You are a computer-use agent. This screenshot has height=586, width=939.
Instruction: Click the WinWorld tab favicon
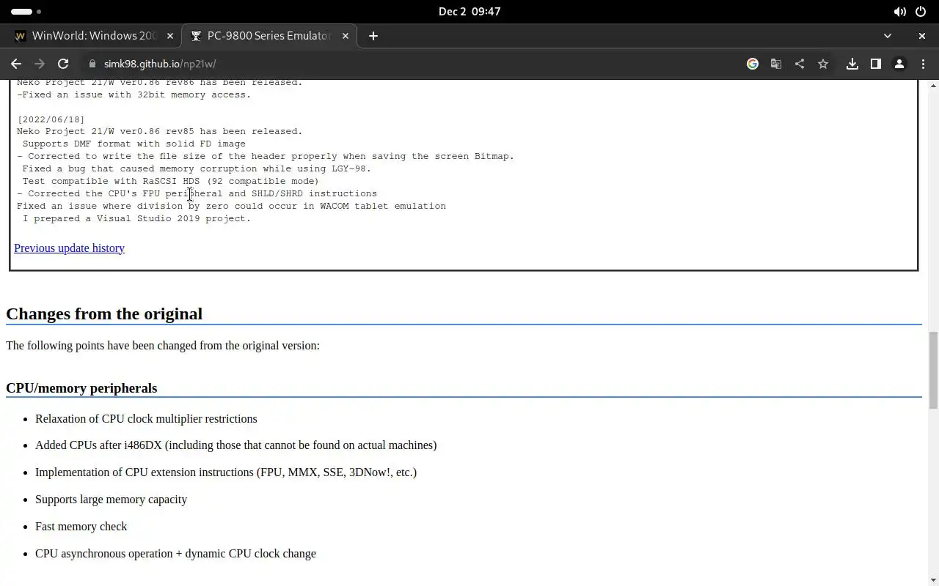(20, 36)
